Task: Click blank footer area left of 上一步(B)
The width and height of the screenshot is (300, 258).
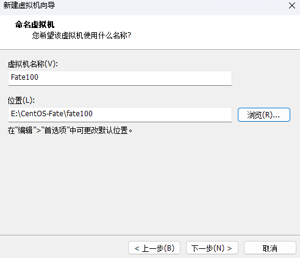Action: (x=64, y=248)
